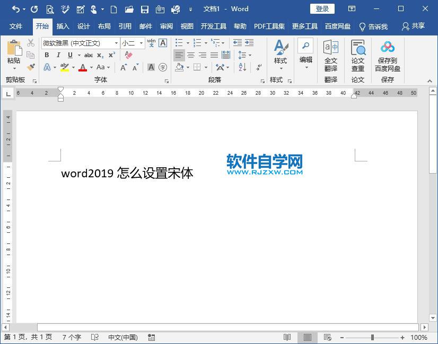Apply strikethrough to the text

coord(89,55)
